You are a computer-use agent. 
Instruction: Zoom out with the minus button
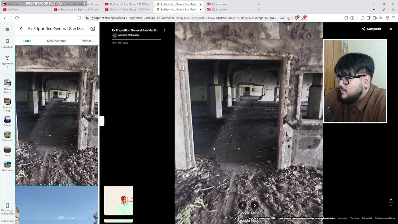pos(391,205)
